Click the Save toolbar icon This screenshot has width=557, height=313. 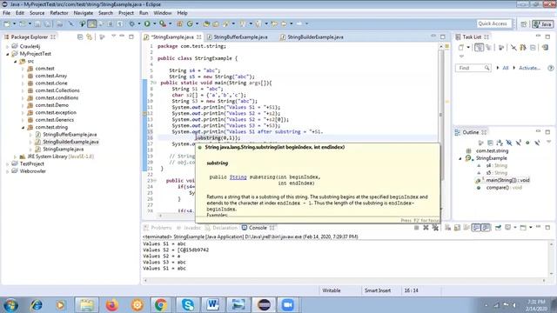tap(37, 23)
